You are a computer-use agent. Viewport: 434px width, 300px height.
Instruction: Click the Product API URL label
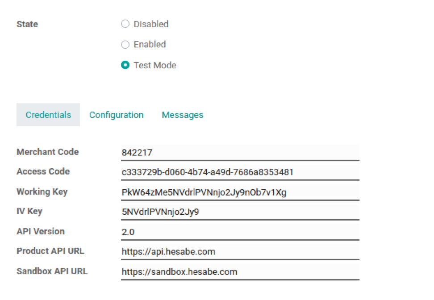50,251
